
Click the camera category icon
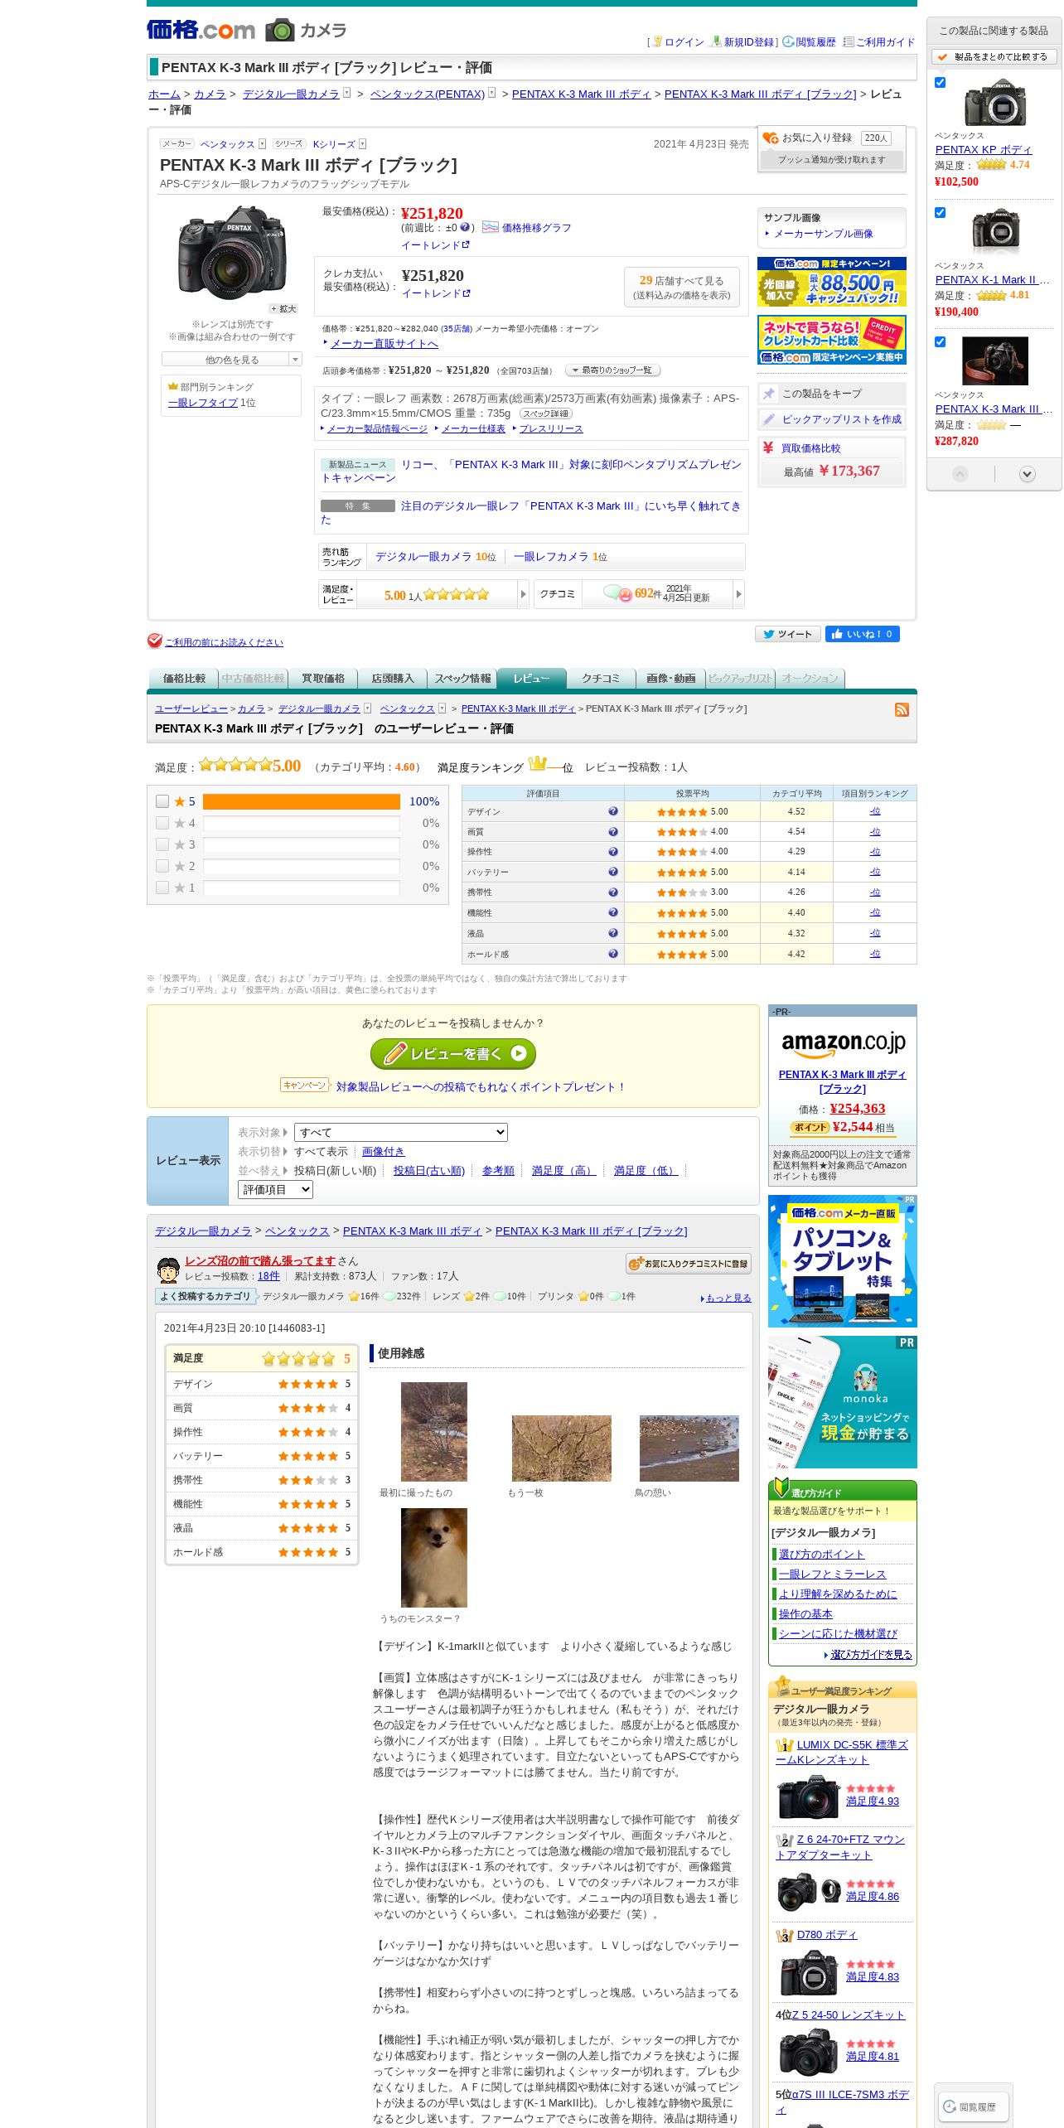(x=280, y=31)
